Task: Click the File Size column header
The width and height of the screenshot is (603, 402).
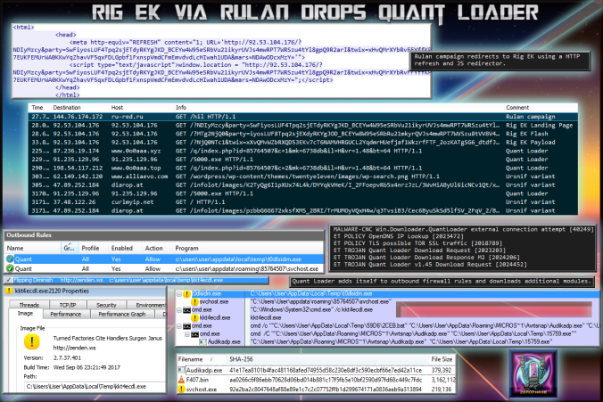Action: 442,359
